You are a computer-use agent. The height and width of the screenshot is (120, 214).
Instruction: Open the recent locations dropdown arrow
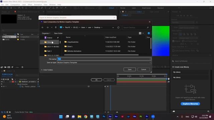[51, 27]
